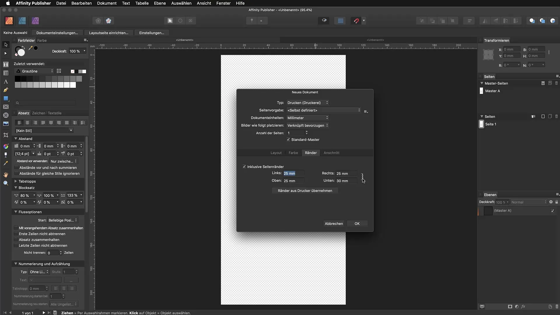Click the link margins icon in dialog
The image size is (560, 315).
coord(362,177)
